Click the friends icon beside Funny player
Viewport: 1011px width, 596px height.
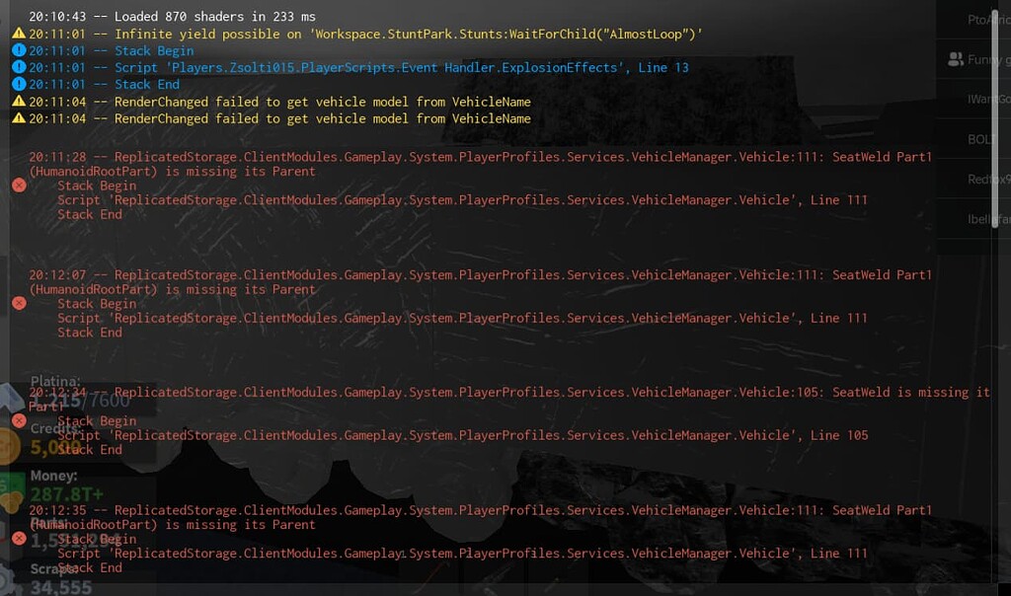(955, 59)
